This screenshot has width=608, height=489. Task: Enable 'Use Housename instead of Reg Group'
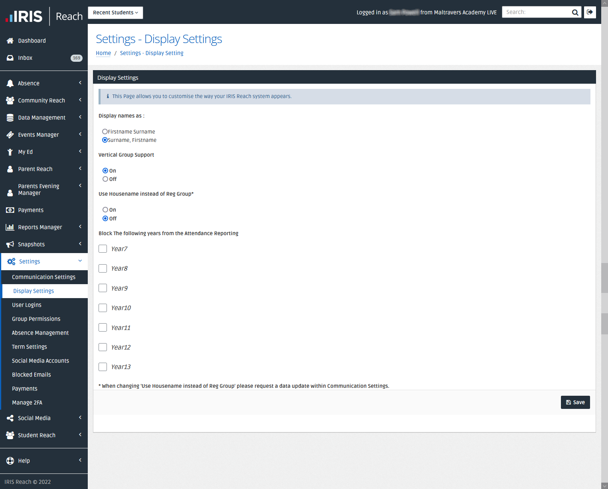point(105,209)
